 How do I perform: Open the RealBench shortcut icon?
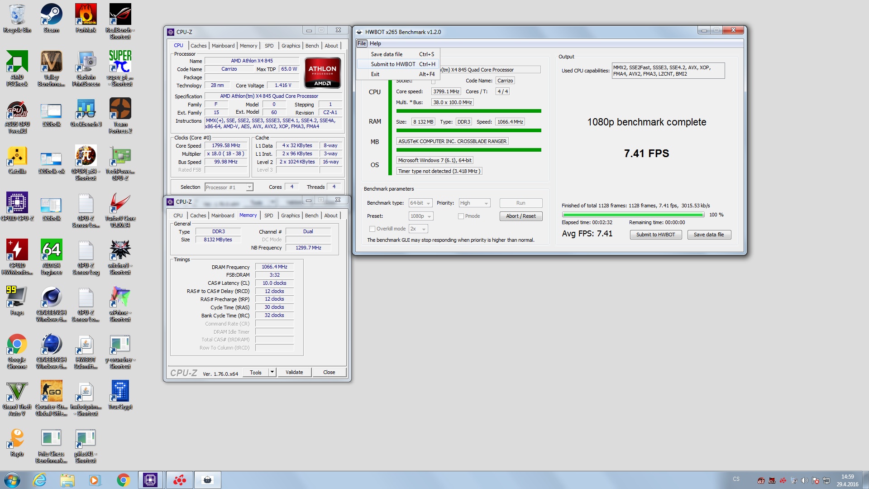tap(120, 21)
